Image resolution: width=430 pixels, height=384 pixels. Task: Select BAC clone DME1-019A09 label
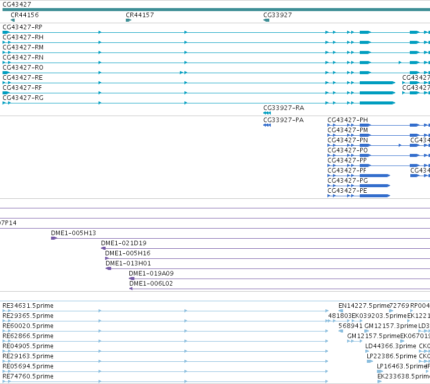tap(152, 273)
